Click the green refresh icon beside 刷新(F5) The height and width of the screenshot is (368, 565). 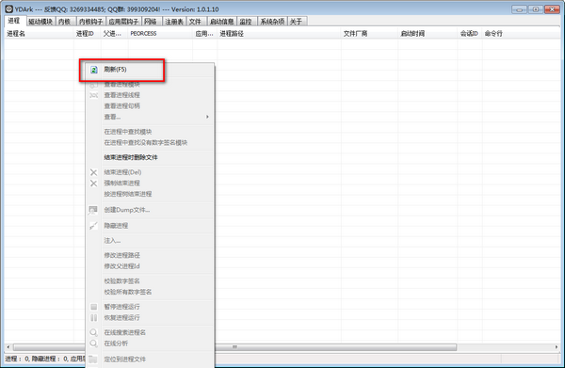pyautogui.click(x=93, y=70)
